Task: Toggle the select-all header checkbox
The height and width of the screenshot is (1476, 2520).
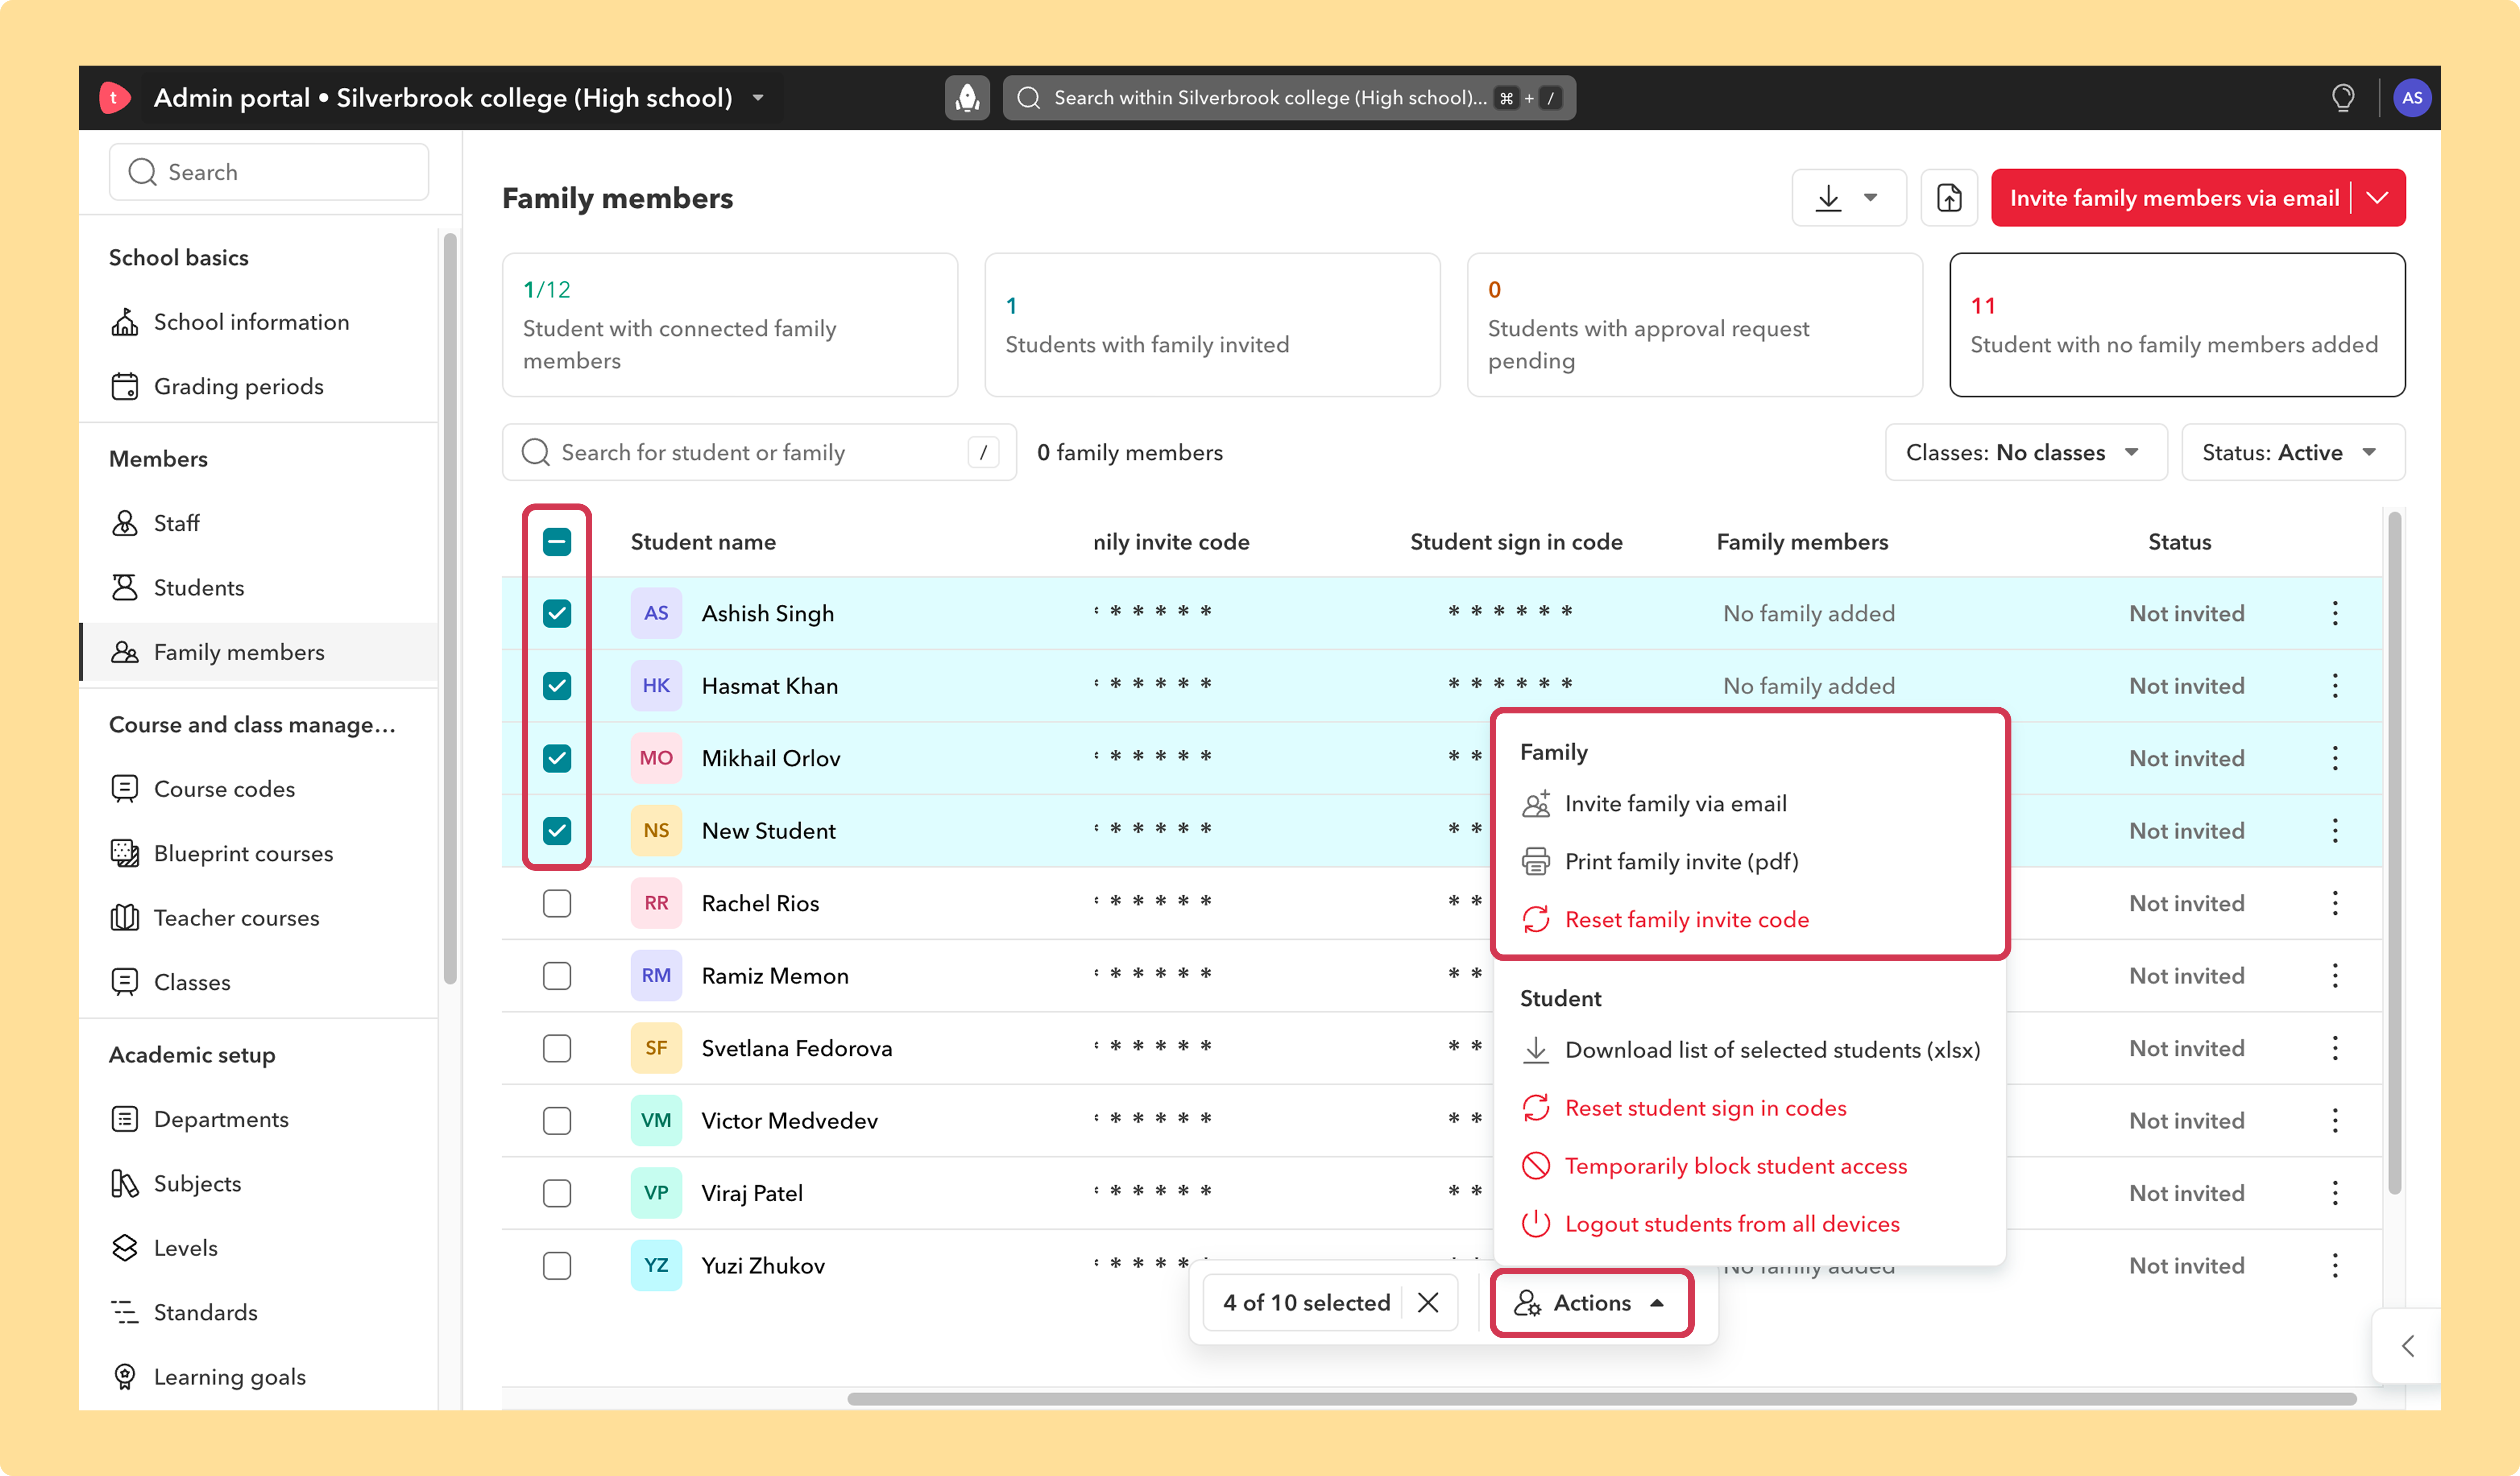Action: point(557,542)
